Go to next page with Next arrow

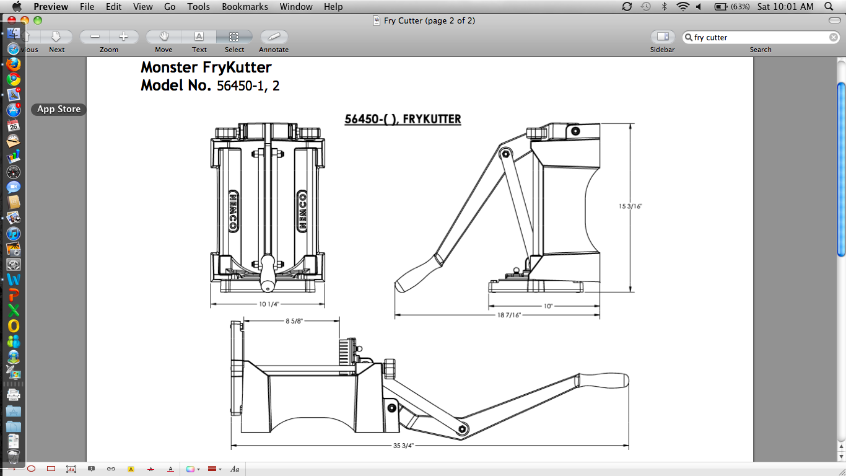pyautogui.click(x=57, y=37)
